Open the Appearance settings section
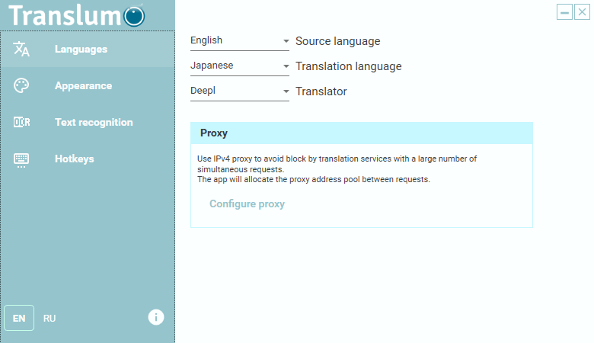This screenshot has width=594, height=343. (88, 85)
